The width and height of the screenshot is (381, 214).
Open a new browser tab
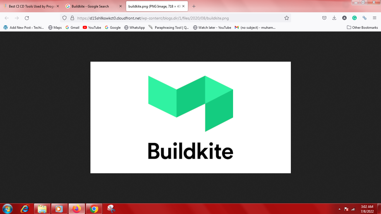194,6
